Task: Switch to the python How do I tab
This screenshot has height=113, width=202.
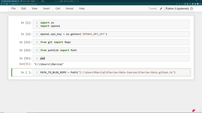Action: [x=67, y=1]
